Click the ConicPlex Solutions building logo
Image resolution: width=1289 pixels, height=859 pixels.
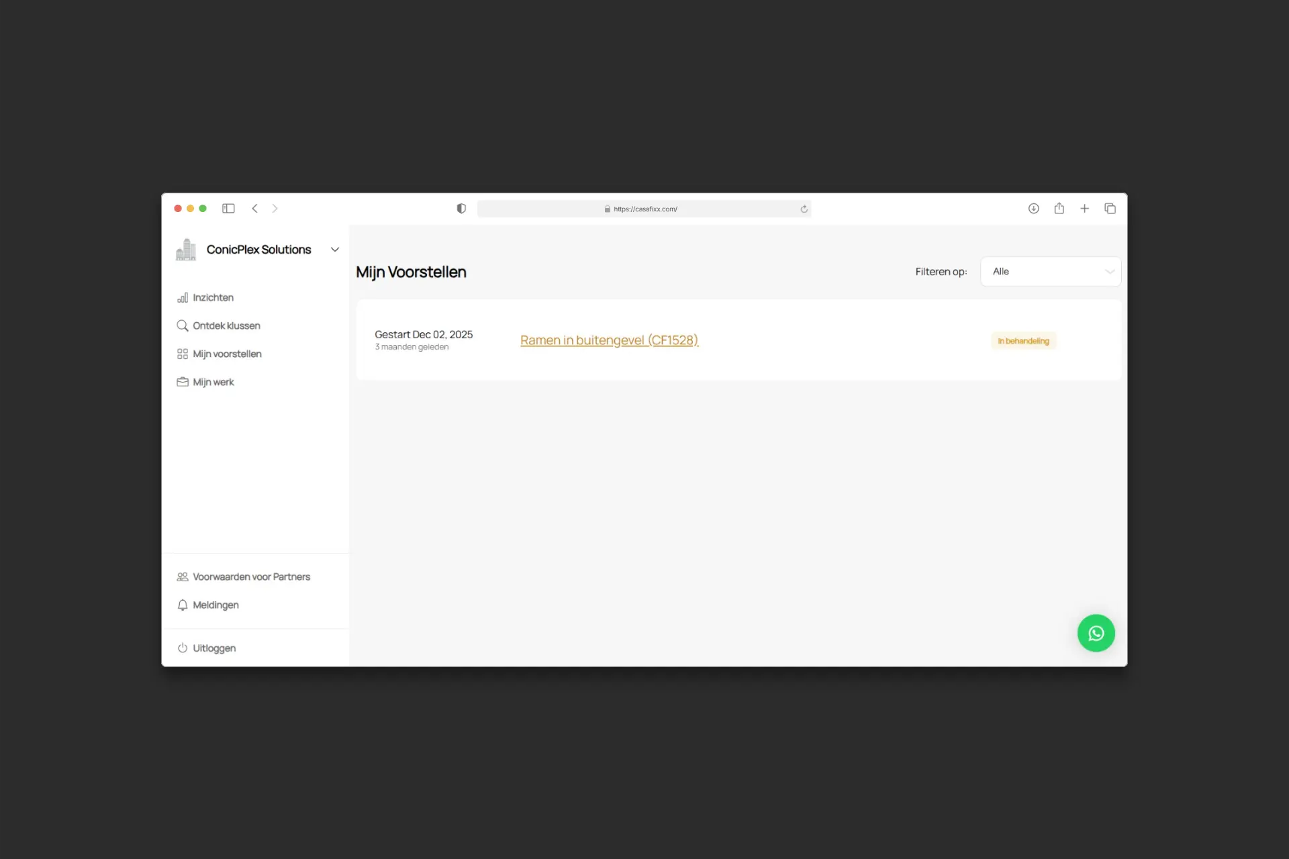[186, 250]
